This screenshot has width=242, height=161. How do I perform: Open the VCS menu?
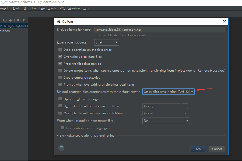[x=62, y=8]
